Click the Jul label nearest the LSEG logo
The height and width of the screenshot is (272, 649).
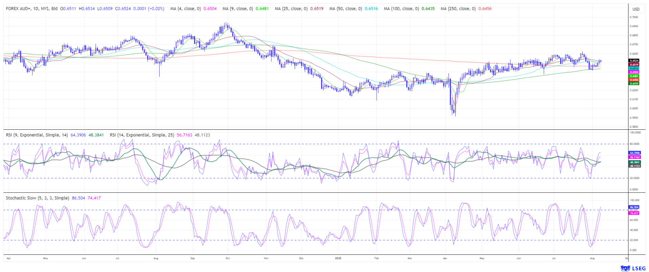[554, 258]
